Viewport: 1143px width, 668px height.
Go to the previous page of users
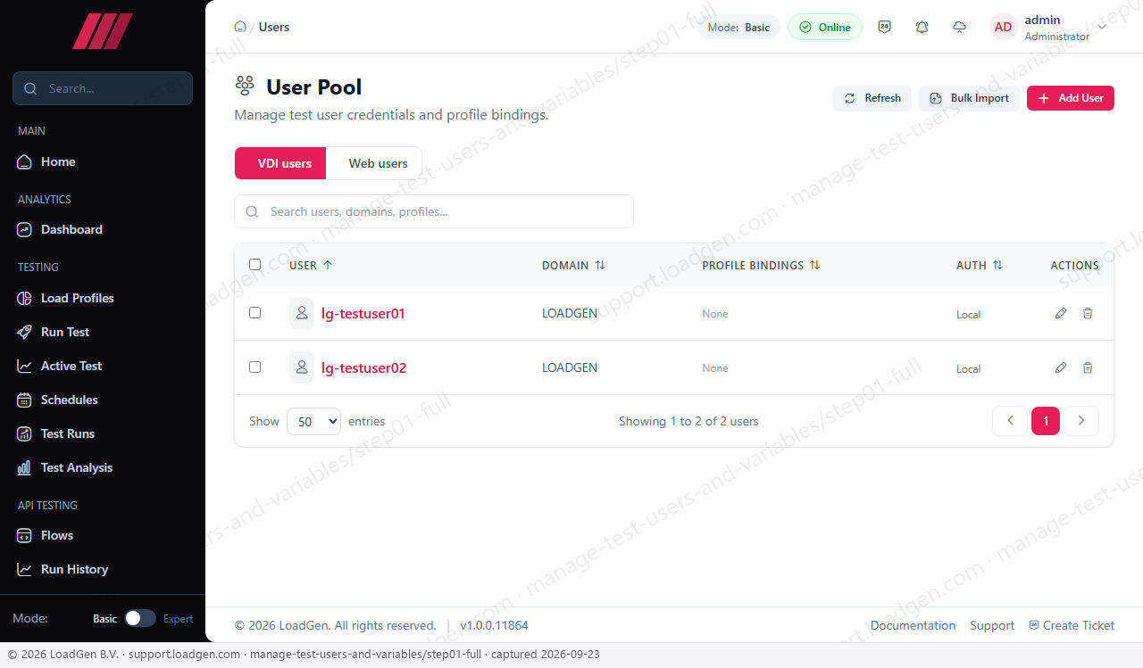click(1010, 421)
